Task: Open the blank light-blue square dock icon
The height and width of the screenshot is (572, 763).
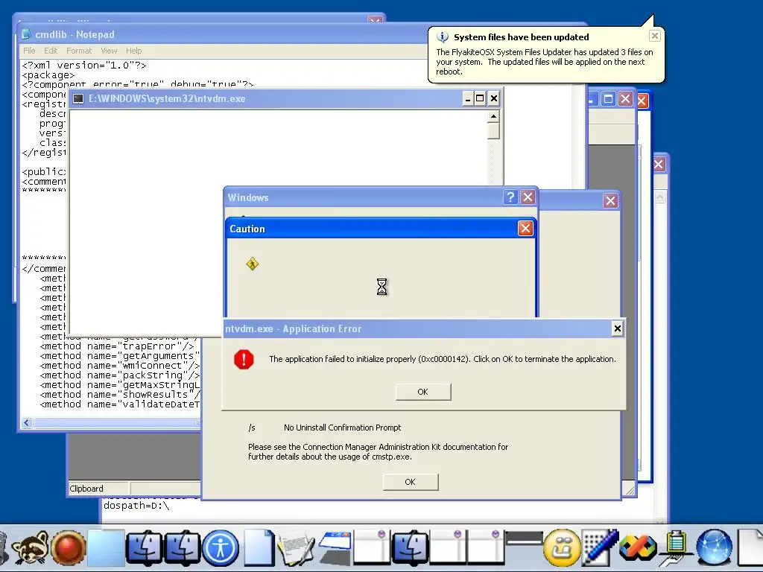Action: (106, 549)
